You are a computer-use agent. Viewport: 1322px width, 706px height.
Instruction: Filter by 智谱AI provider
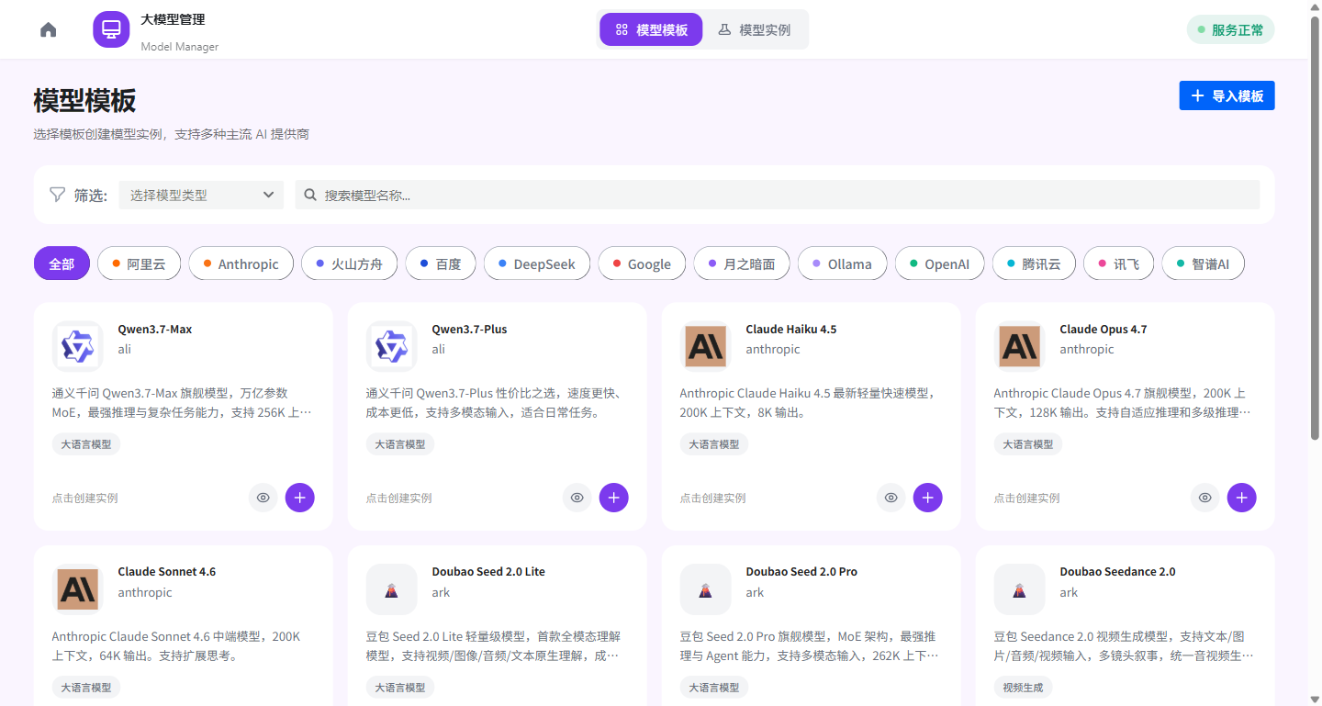click(x=1204, y=263)
